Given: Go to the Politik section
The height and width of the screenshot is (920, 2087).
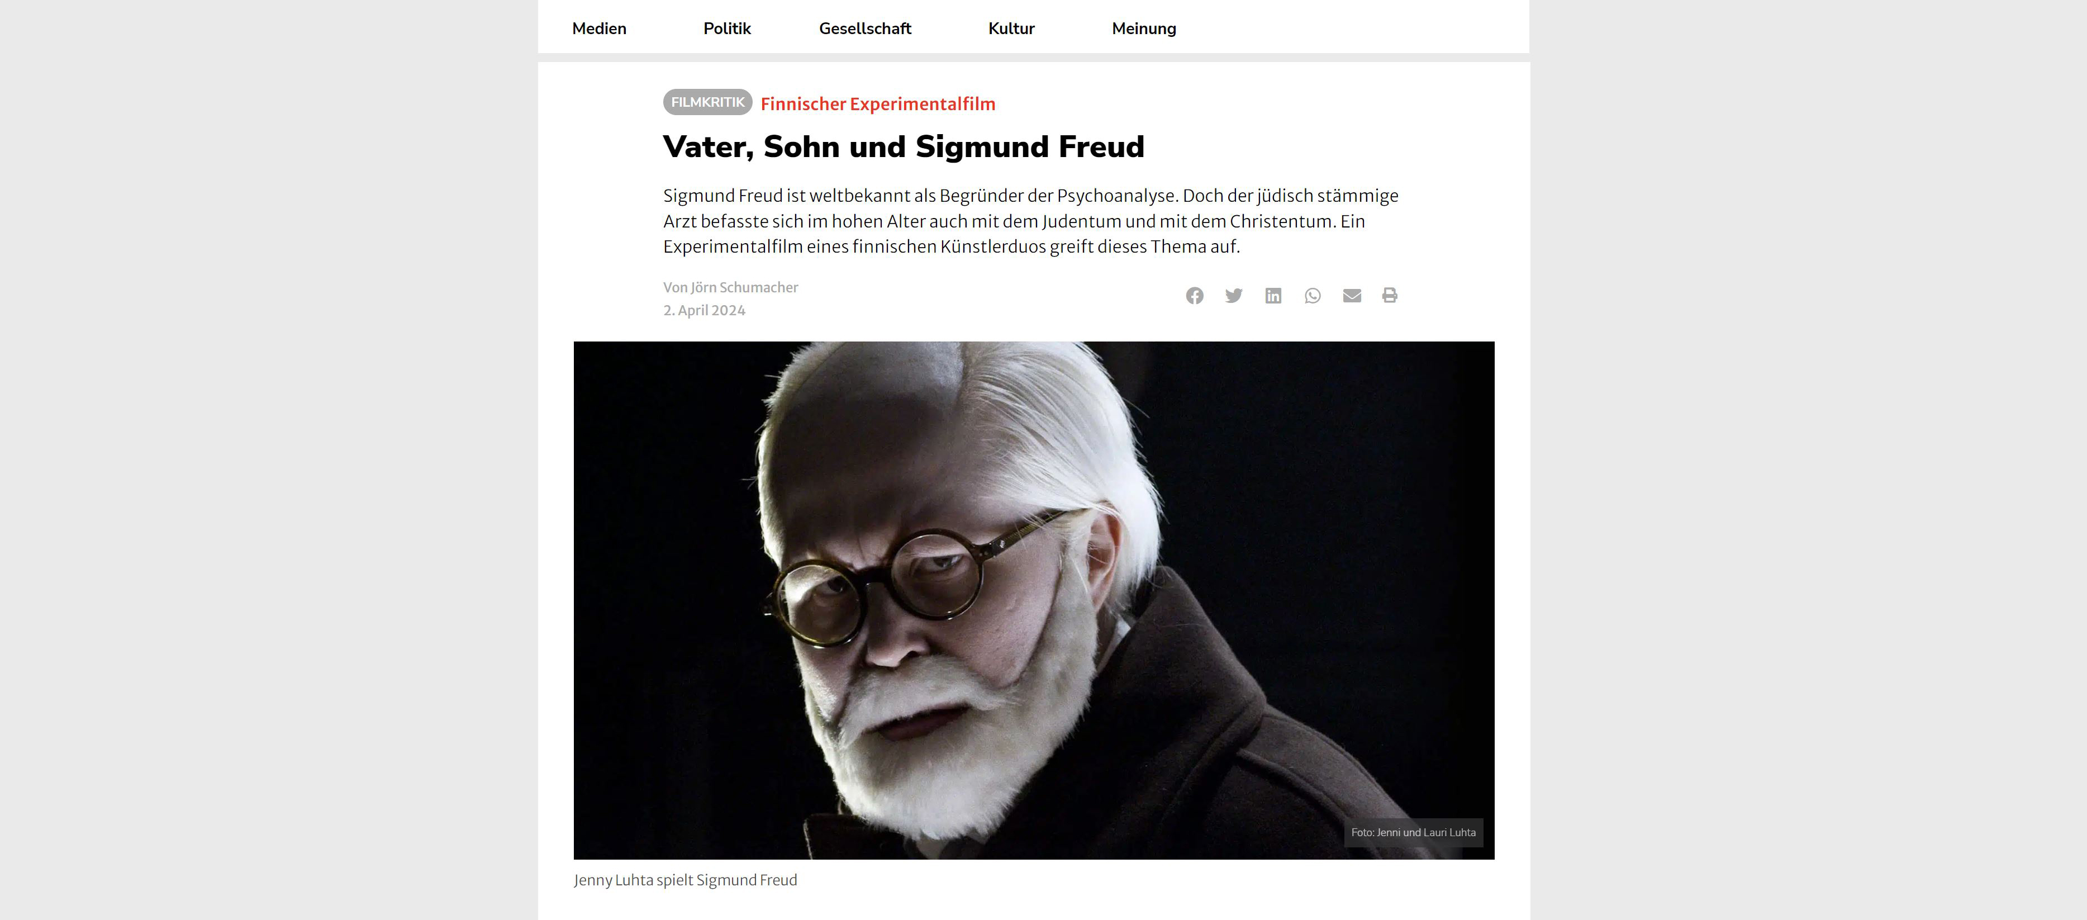Looking at the screenshot, I should (727, 29).
